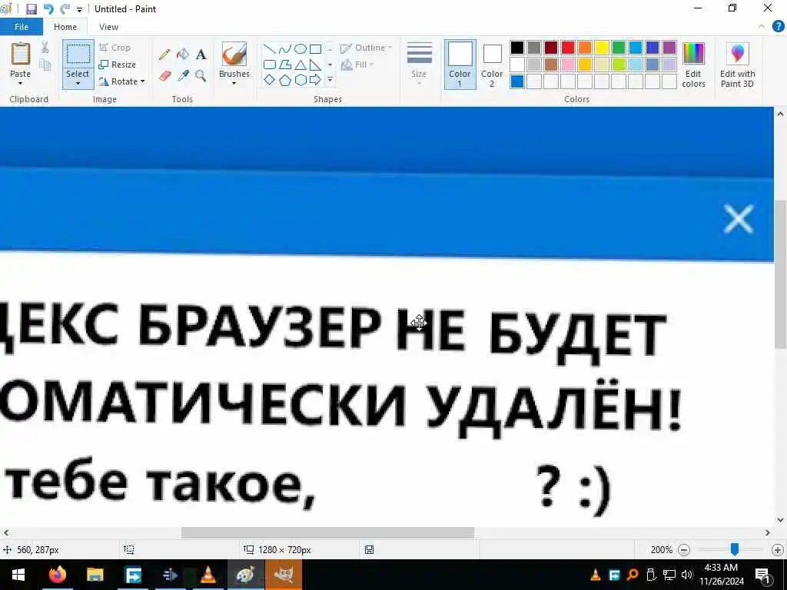Viewport: 787px width, 590px height.
Task: Activate Color 1 selector
Action: tap(460, 65)
